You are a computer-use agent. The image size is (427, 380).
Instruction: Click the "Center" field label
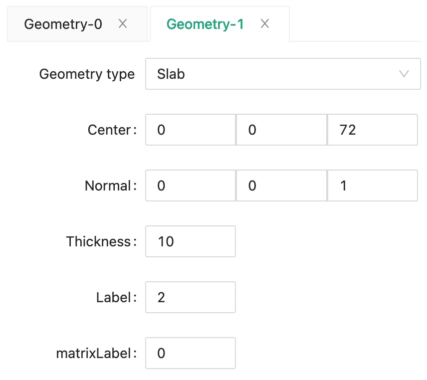click(x=109, y=130)
